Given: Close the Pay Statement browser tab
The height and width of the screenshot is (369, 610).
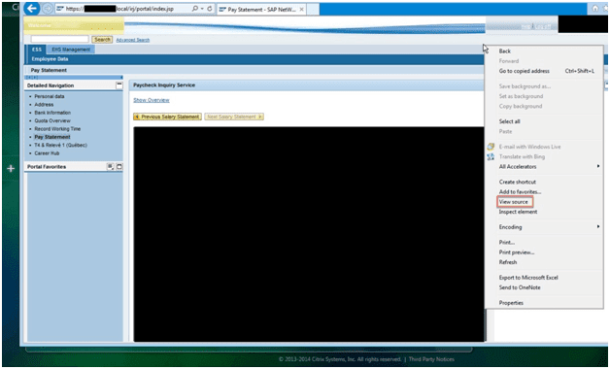Looking at the screenshot, I should coord(301,9).
